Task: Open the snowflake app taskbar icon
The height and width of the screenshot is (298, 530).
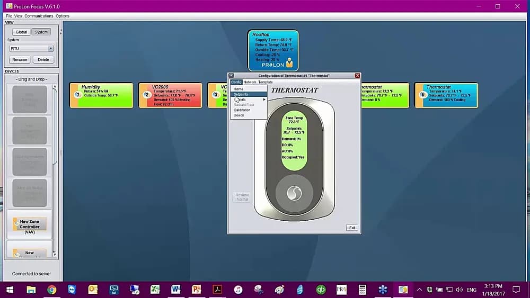Action: coord(383,290)
